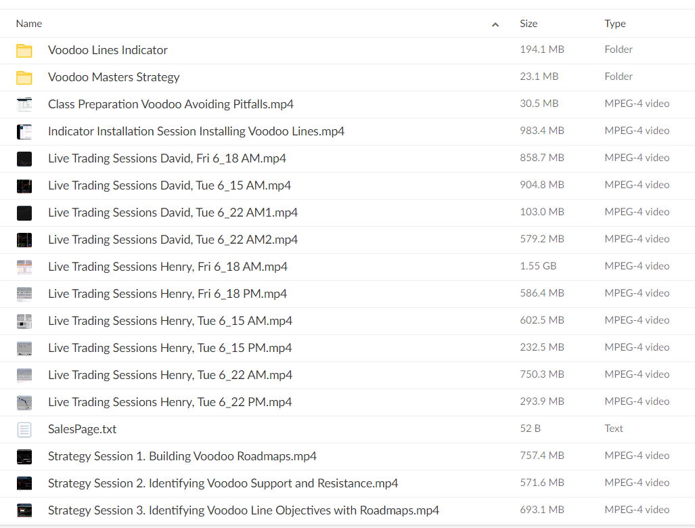This screenshot has width=695, height=528.
Task: Select Live Trading Sessions David, Tue 6_22 AM2.mp4
Action: point(173,240)
